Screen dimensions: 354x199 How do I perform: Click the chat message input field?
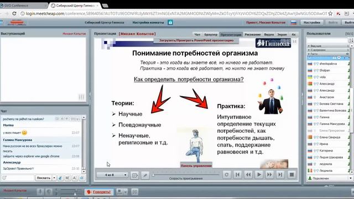point(18,178)
